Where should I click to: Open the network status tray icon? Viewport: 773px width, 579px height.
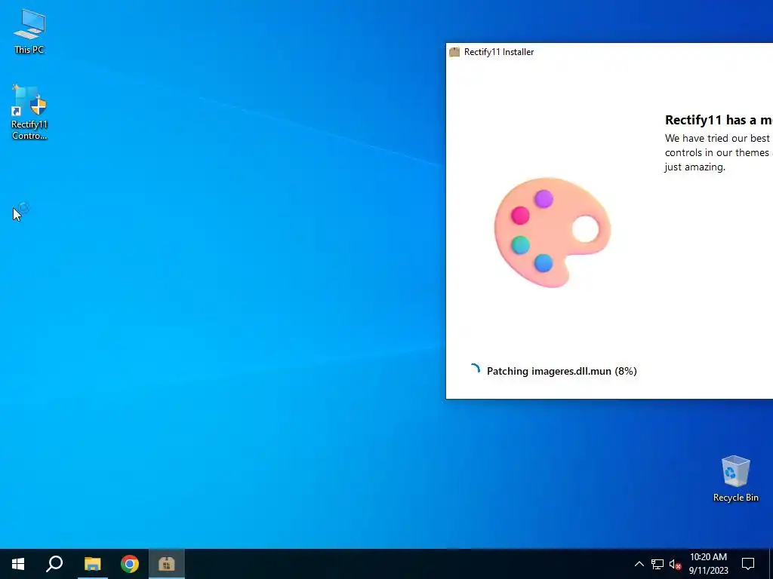click(658, 564)
